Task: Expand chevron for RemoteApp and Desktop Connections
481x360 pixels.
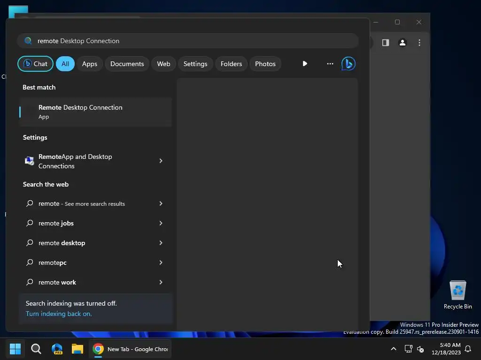Action: click(x=161, y=161)
